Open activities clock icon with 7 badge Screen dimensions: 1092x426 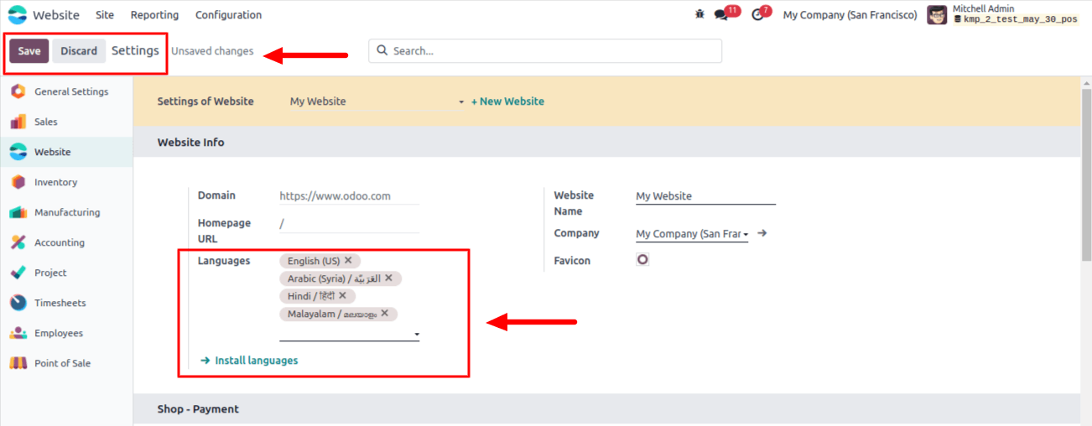tap(757, 15)
